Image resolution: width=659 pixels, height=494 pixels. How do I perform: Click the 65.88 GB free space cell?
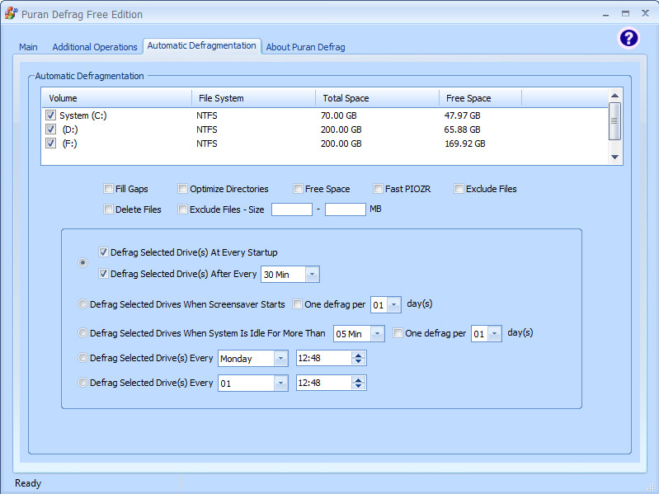coord(462,129)
